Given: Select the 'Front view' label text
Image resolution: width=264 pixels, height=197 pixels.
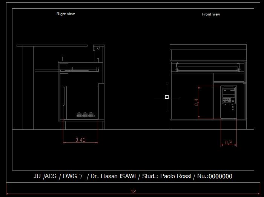Looking at the screenshot, I should pos(211,14).
